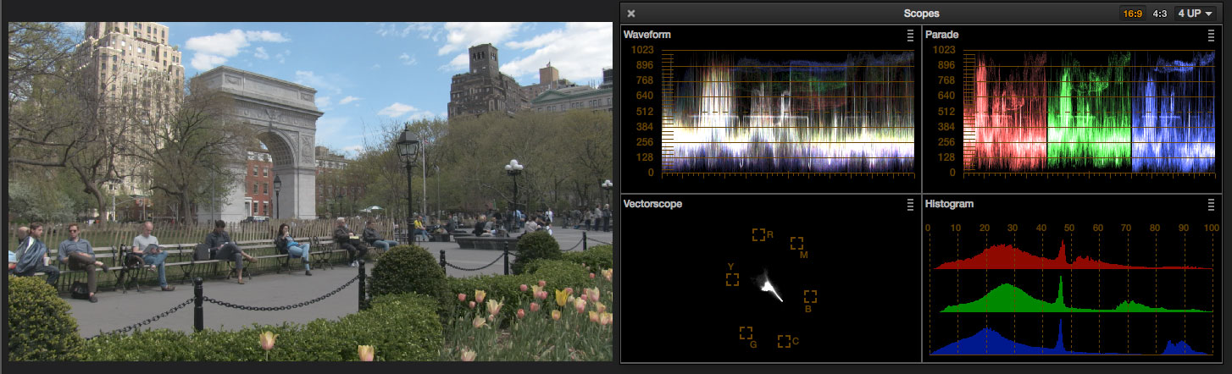The image size is (1232, 374).
Task: Switch scopes to 16:9 aspect ratio
Action: click(1132, 14)
